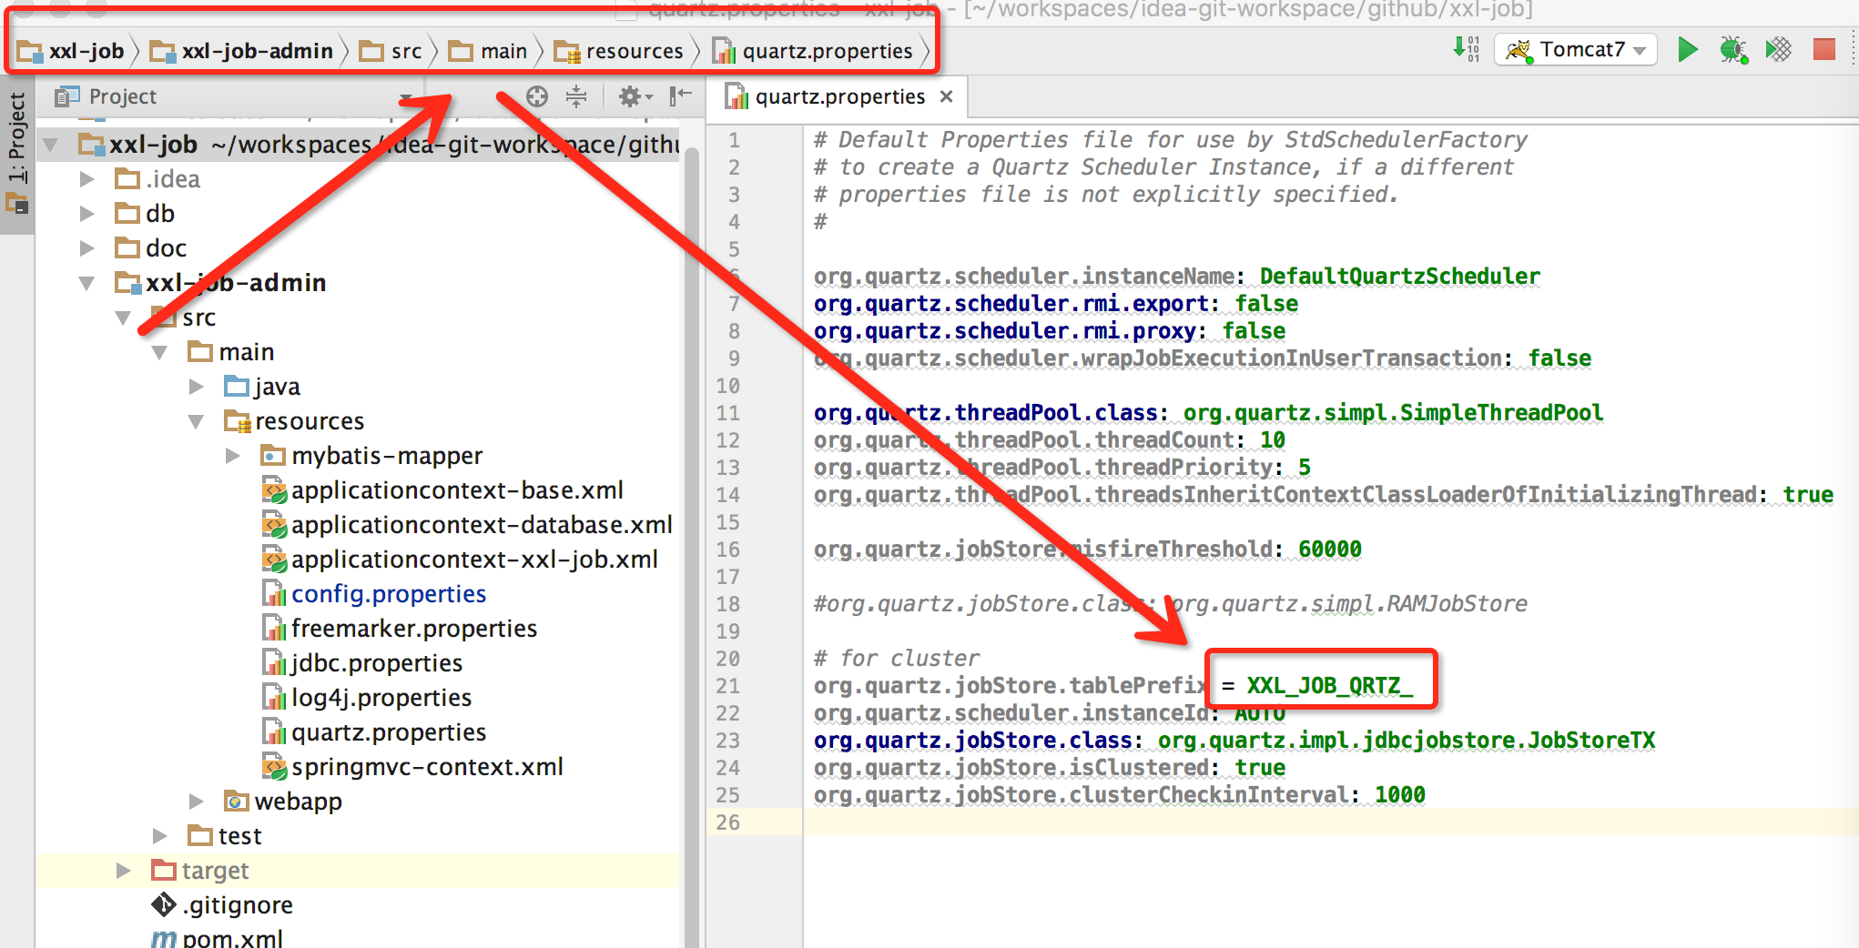Expand the target folder

coord(124,871)
